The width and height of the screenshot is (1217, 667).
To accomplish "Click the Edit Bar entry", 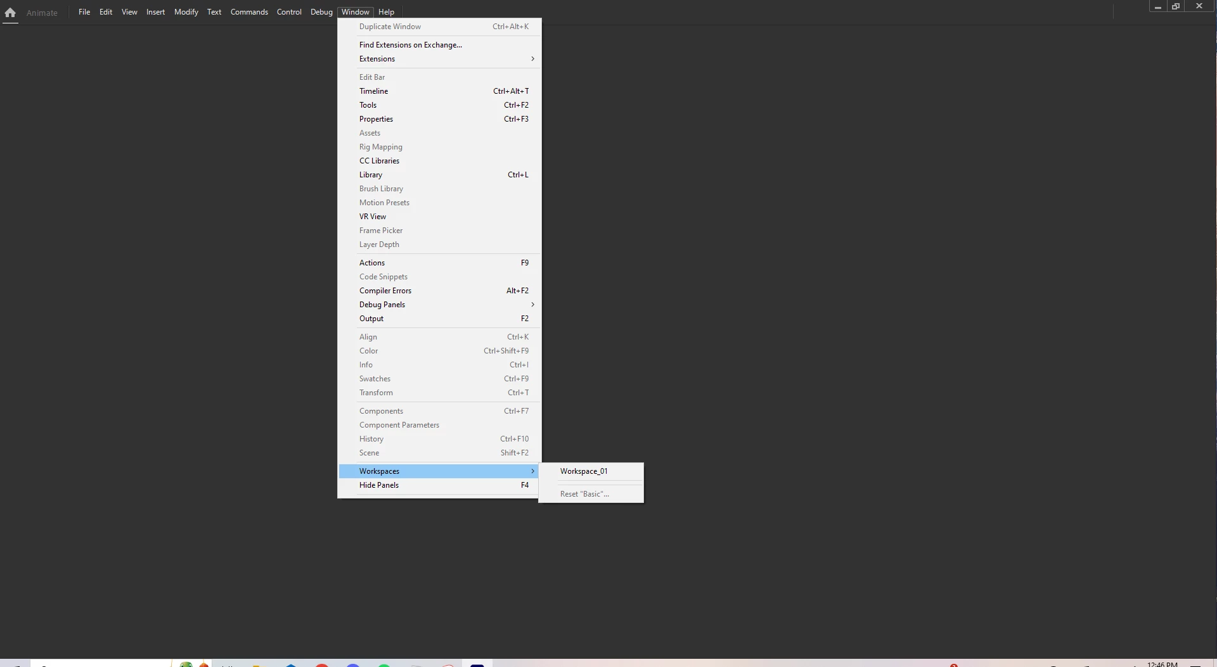I will 439,77.
